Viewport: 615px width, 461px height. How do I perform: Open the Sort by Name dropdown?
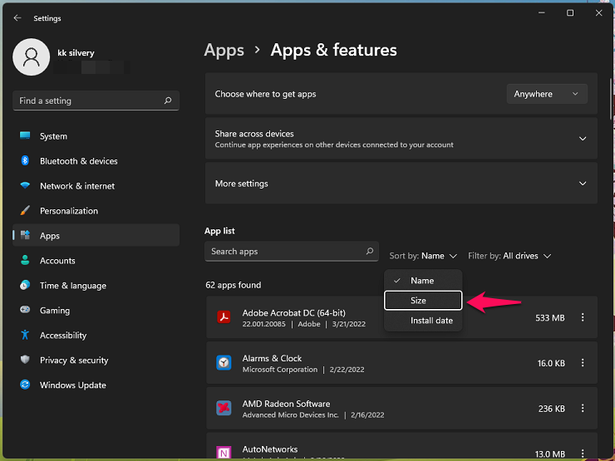(x=423, y=256)
